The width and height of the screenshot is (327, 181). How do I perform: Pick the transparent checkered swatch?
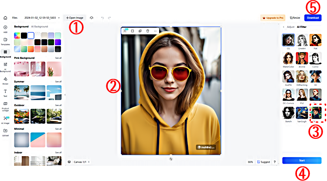(37, 36)
